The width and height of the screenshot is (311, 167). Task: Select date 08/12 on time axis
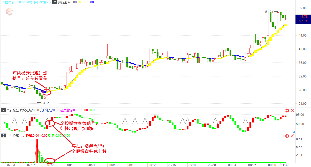click(152, 165)
